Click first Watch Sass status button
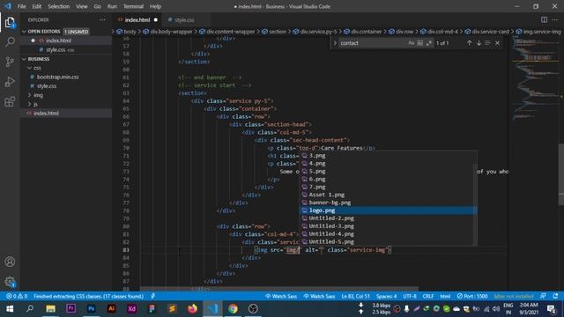 [281, 297]
